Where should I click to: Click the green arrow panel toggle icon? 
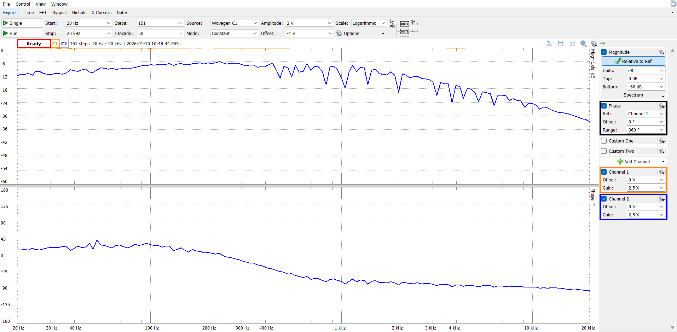(603, 43)
